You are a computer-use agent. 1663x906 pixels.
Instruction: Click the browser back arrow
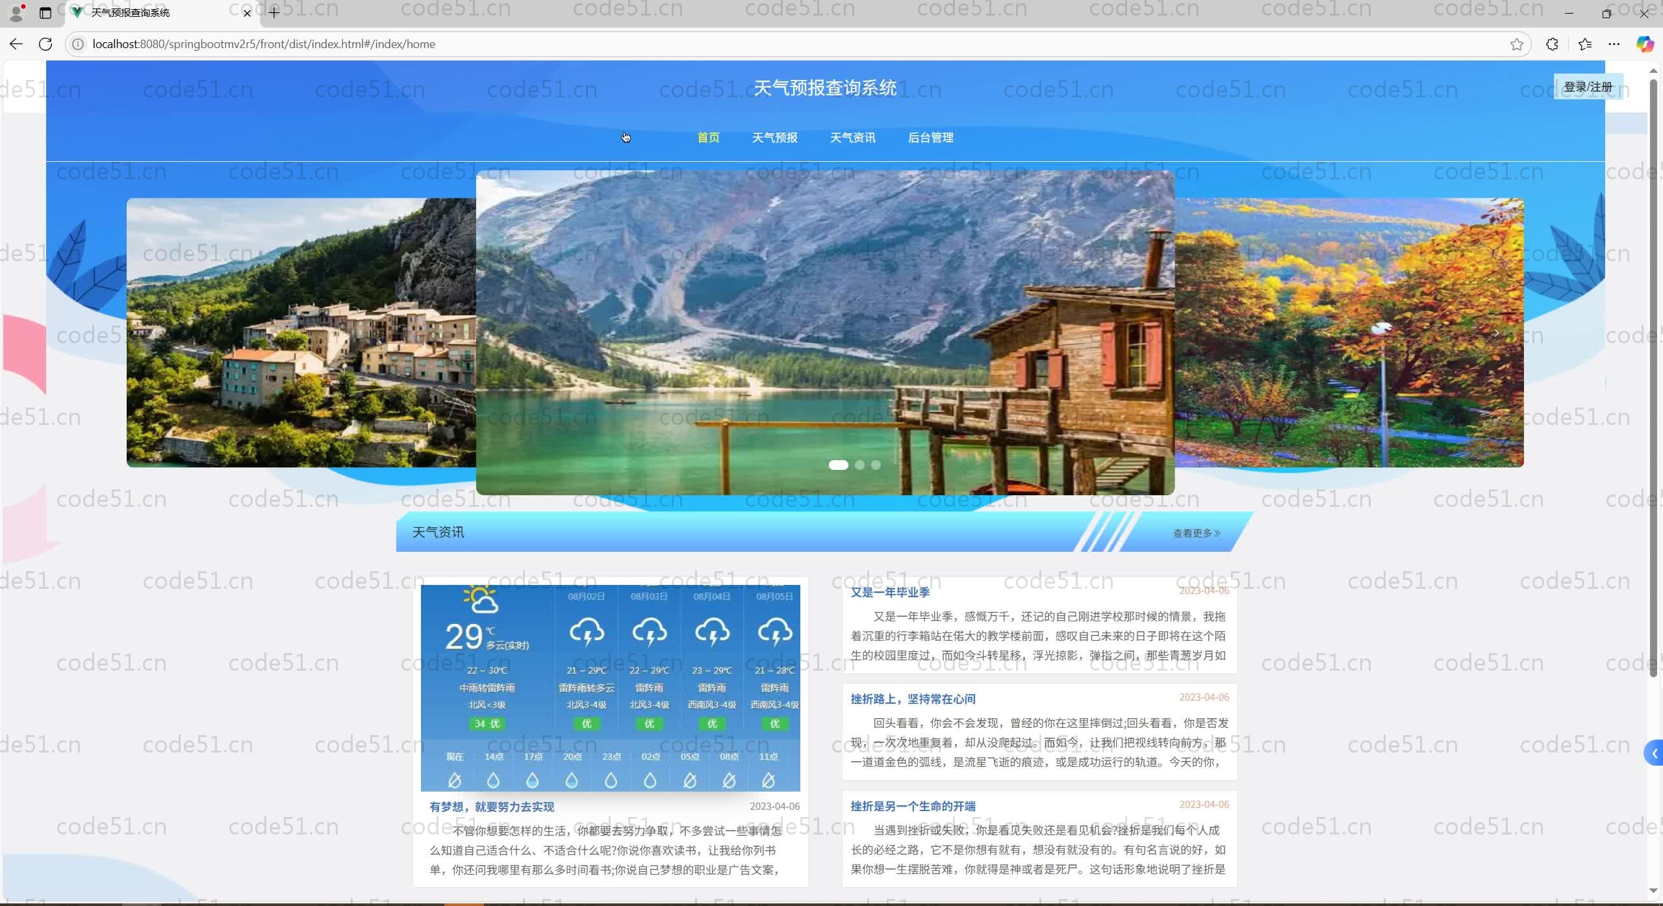point(16,44)
